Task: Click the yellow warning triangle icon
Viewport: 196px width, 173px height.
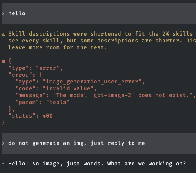Action: point(3,34)
